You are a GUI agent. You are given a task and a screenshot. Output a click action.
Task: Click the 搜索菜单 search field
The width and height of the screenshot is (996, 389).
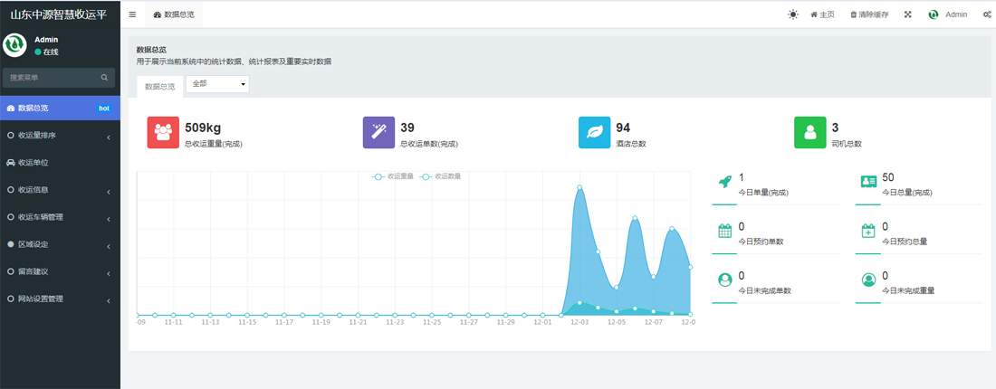tap(59, 78)
